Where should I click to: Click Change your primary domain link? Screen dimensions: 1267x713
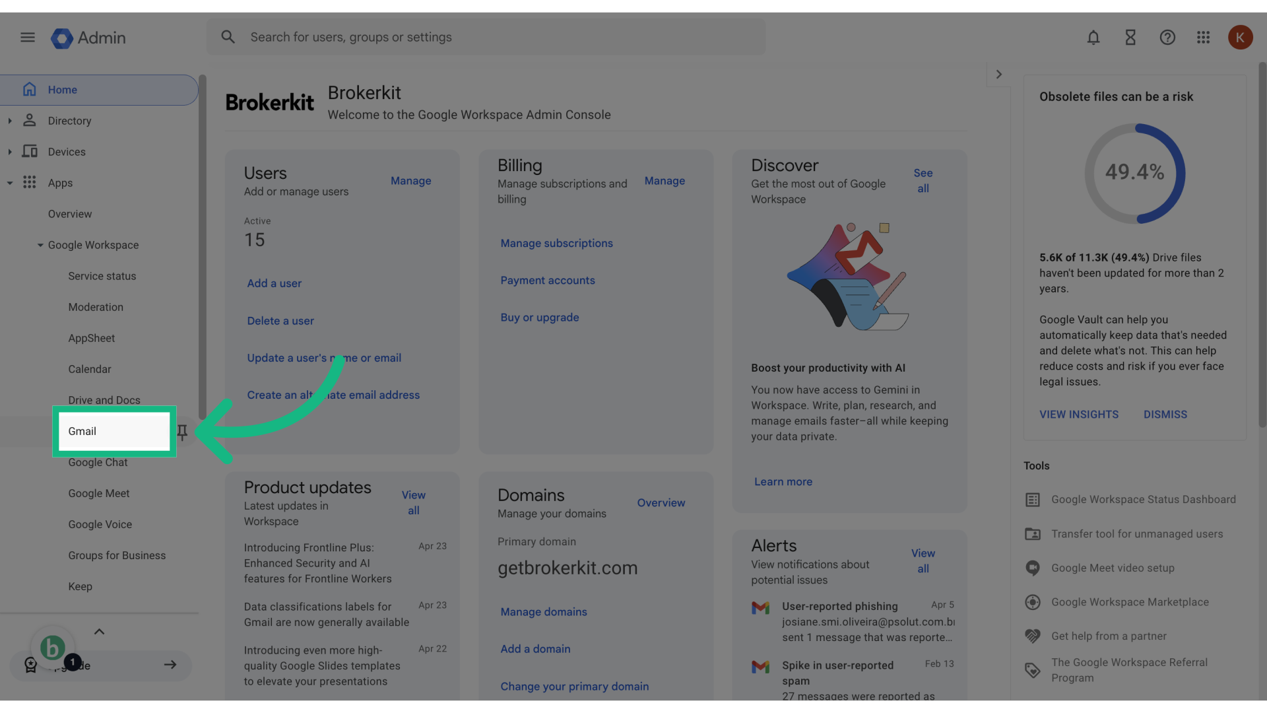pos(575,687)
